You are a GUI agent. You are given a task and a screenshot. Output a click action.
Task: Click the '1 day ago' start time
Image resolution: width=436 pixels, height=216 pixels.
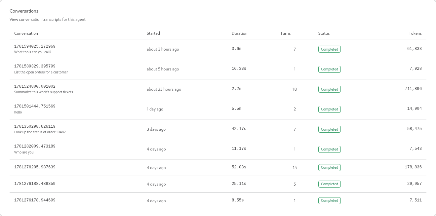click(x=155, y=109)
